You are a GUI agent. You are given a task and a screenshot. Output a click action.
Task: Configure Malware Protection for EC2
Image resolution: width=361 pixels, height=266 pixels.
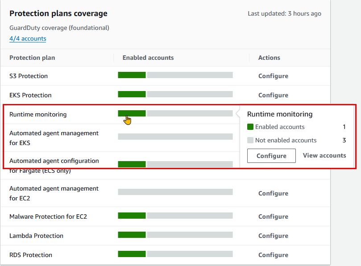[x=273, y=216]
